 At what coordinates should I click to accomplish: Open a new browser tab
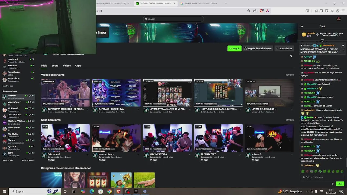pos(226,4)
